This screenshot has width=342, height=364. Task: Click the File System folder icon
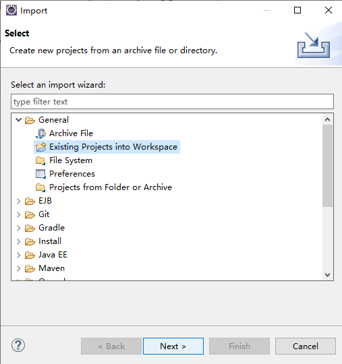(x=40, y=160)
